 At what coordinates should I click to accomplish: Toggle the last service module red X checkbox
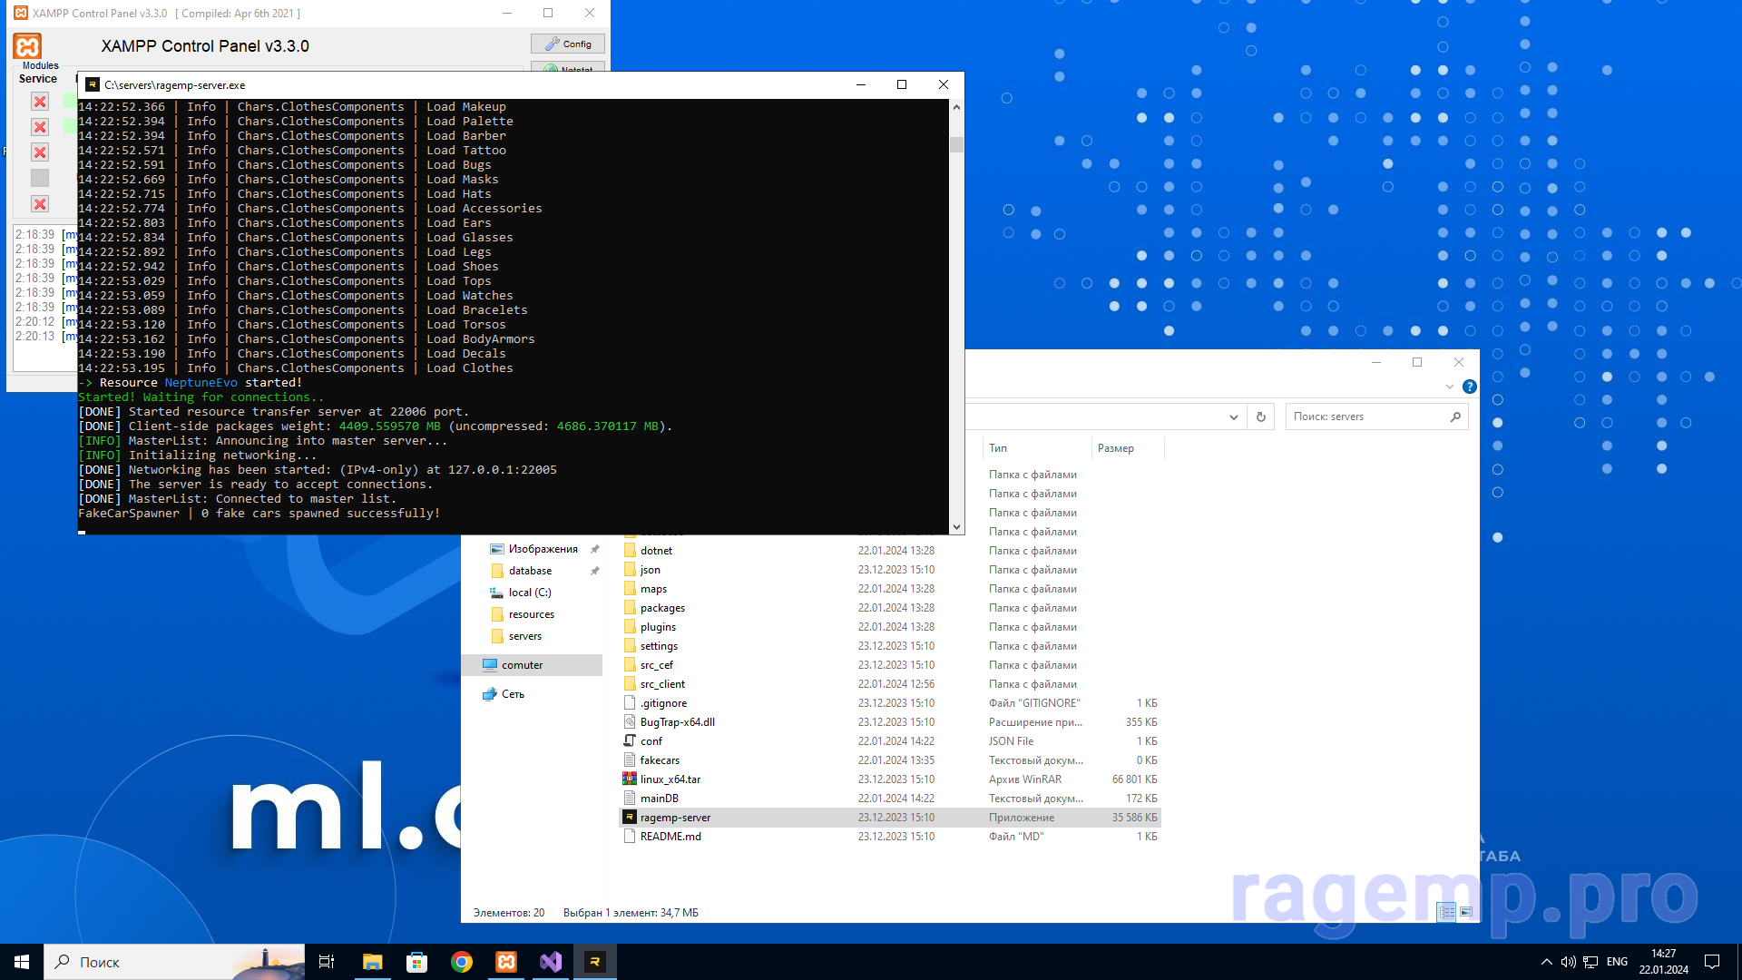40,204
